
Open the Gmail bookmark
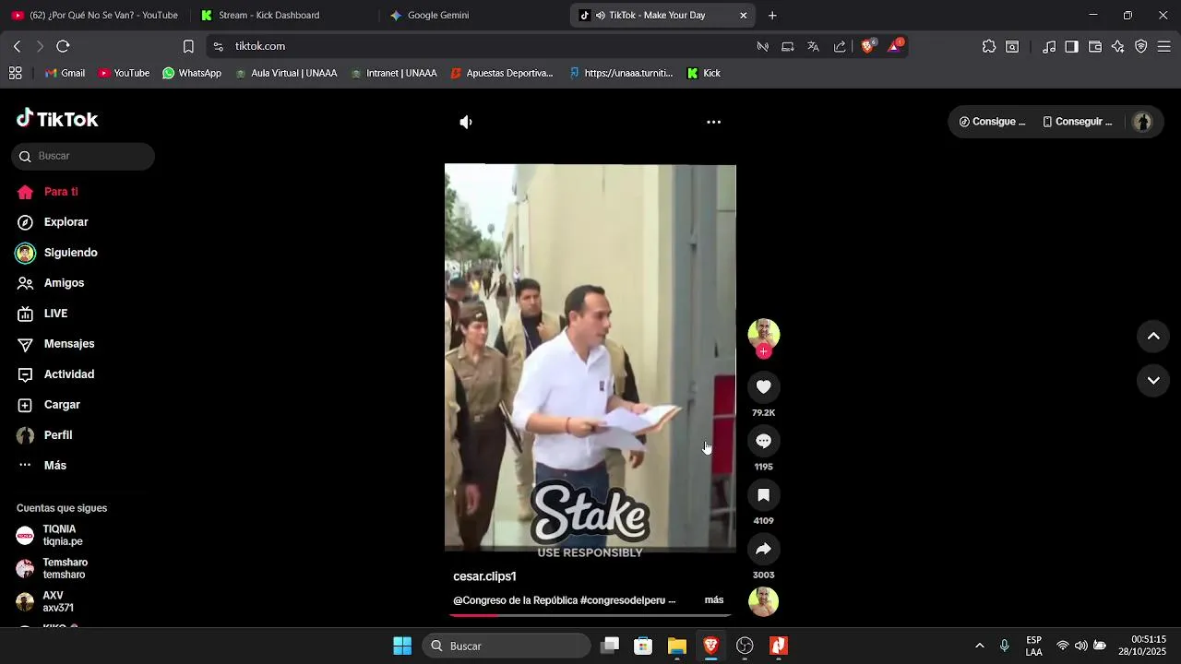tap(65, 73)
